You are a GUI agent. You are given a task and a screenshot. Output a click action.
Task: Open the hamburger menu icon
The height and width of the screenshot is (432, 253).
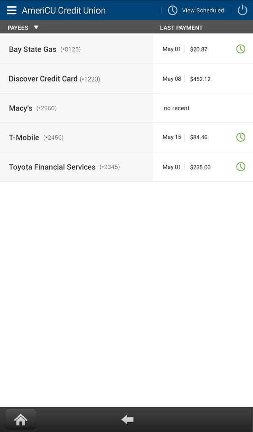click(x=12, y=11)
